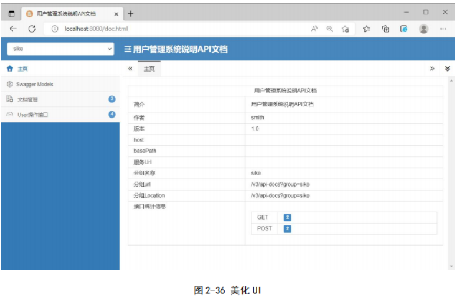Viewport: 462px width, 303px height.
Task: Click the version value 1.0
Action: 255,129
